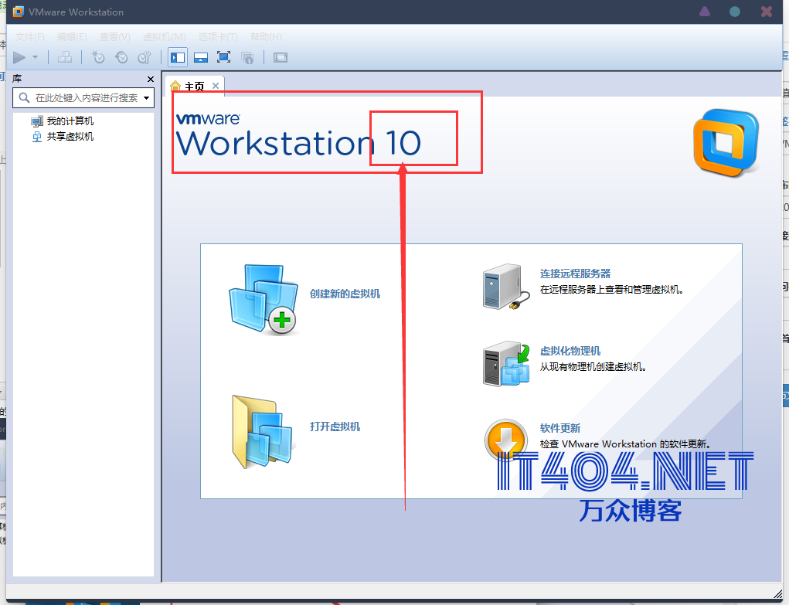Click the Revert to Snapshot toolbar icon

(x=121, y=57)
